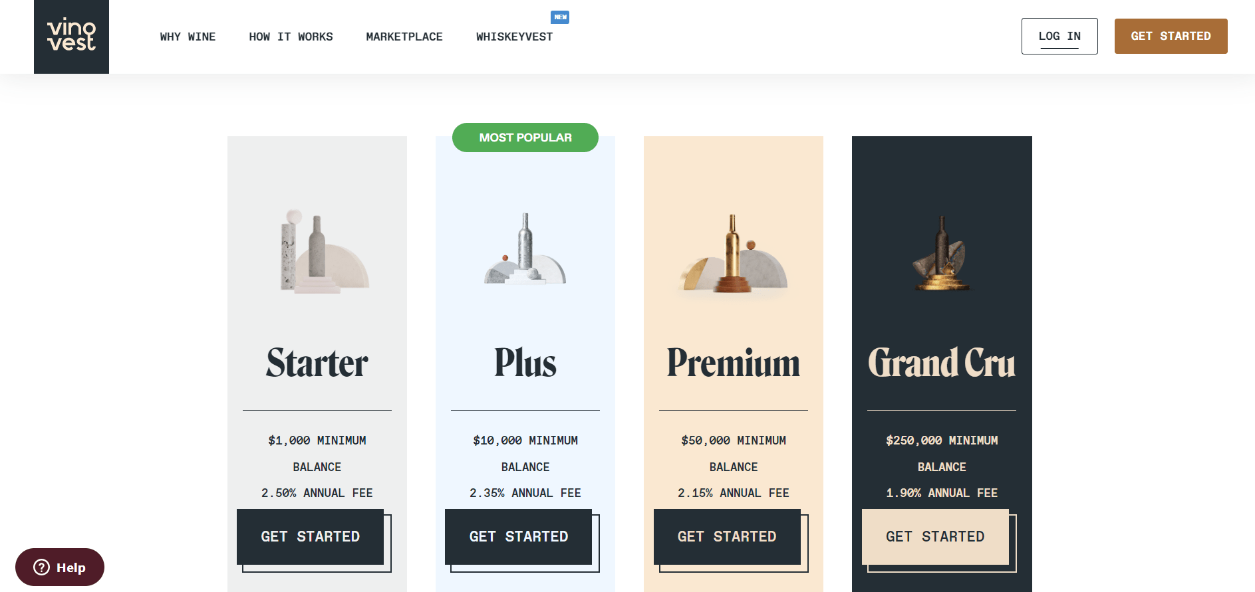
Task: Click the Vinovest logo
Action: click(x=71, y=37)
